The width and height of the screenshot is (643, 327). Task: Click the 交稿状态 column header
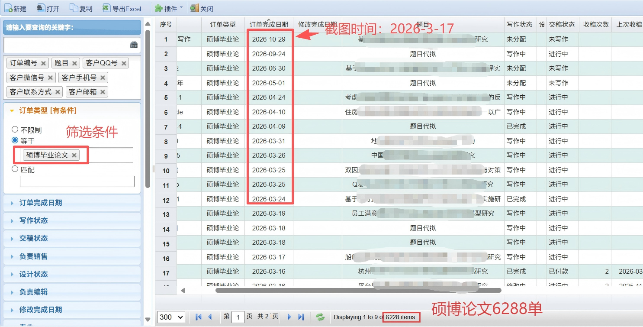[x=563, y=25]
